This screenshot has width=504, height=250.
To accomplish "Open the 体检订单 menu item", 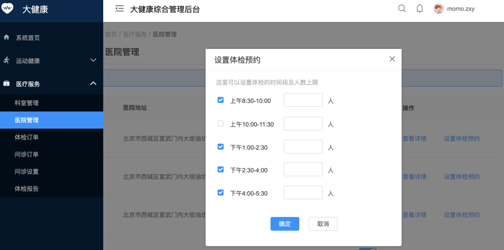I will point(27,137).
